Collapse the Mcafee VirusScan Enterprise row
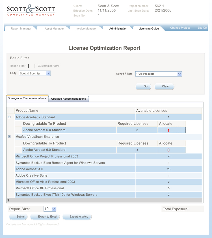 point(9,137)
